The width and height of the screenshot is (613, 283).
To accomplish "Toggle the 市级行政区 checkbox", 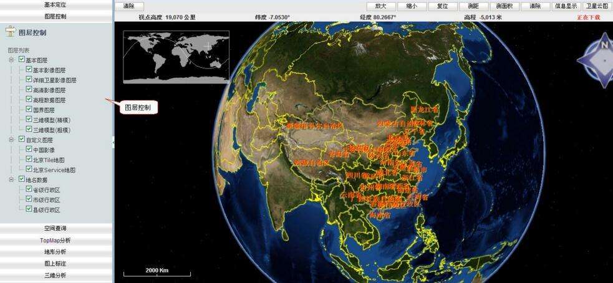I will tap(29, 199).
